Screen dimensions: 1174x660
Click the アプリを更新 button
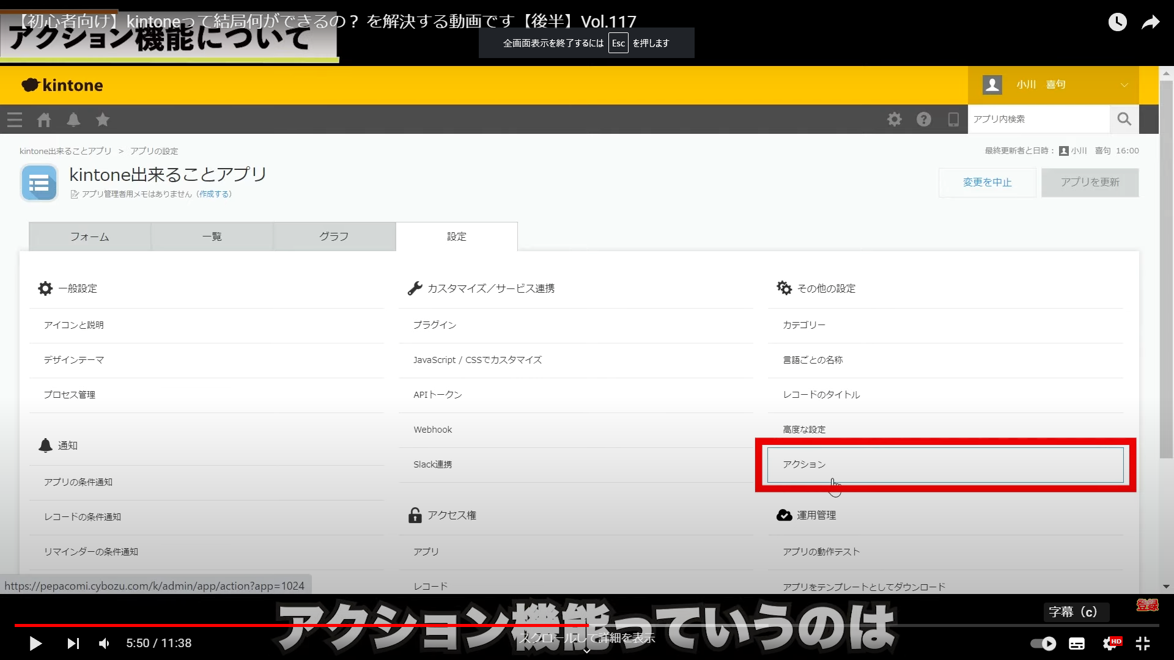(x=1090, y=182)
